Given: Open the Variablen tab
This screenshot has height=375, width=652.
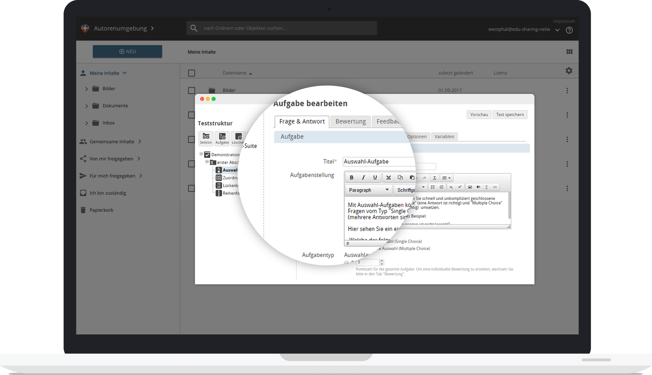Looking at the screenshot, I should click(444, 137).
